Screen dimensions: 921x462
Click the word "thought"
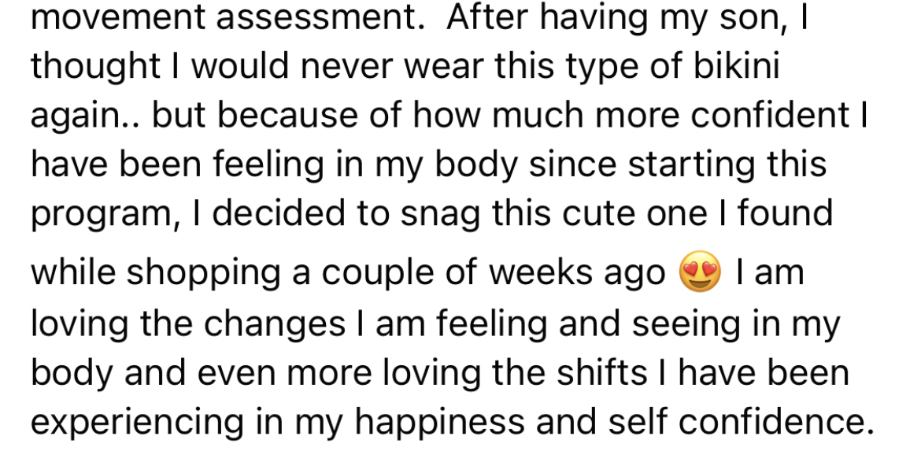96,68
